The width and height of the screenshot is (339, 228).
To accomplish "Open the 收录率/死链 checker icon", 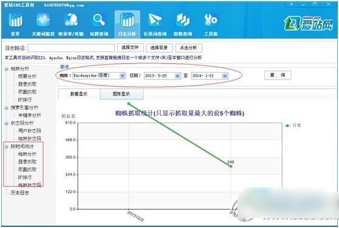I will 71,24.
